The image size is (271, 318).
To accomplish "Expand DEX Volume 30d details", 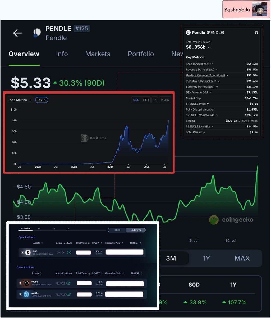I will tap(210, 92).
